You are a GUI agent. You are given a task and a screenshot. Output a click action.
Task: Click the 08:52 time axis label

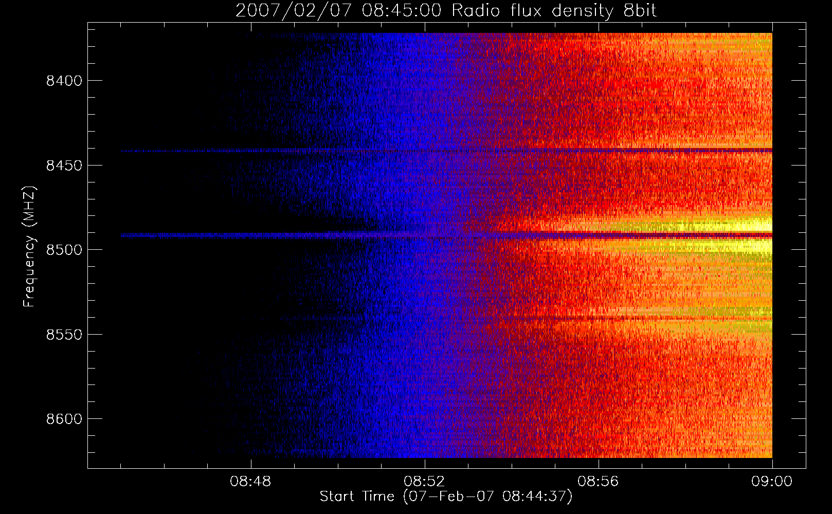(425, 482)
